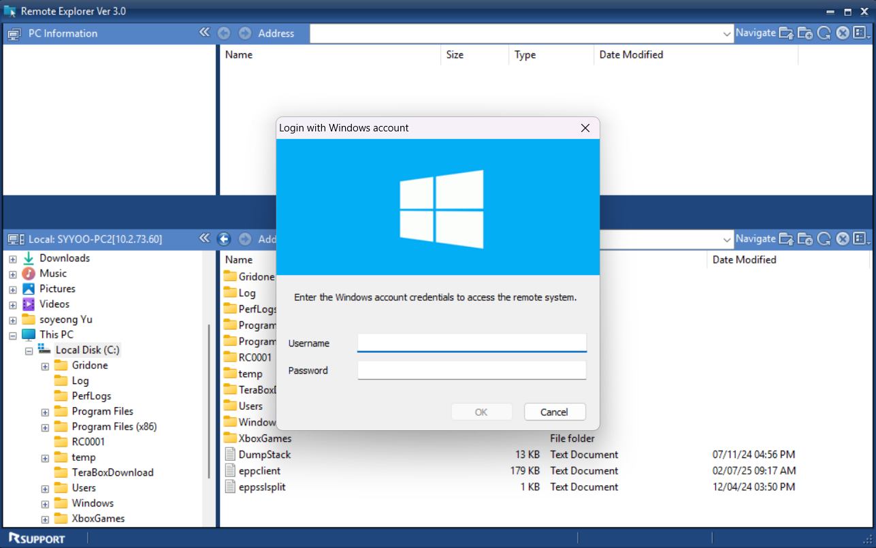
Task: Click the remote pane New folder icon
Action: point(805,33)
